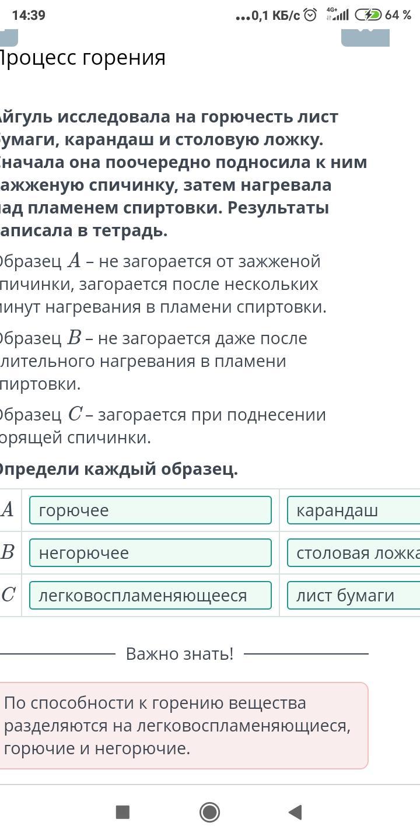Tap the row label letter B
The image size is (420, 840).
[8, 553]
